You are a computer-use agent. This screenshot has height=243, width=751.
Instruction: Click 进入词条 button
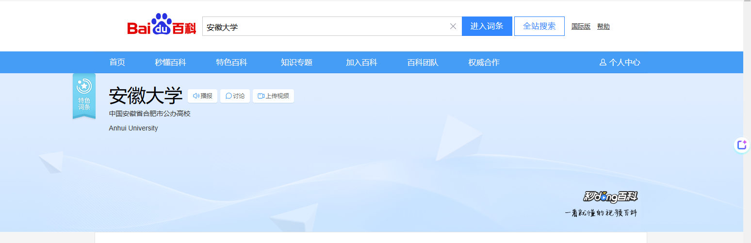(487, 26)
